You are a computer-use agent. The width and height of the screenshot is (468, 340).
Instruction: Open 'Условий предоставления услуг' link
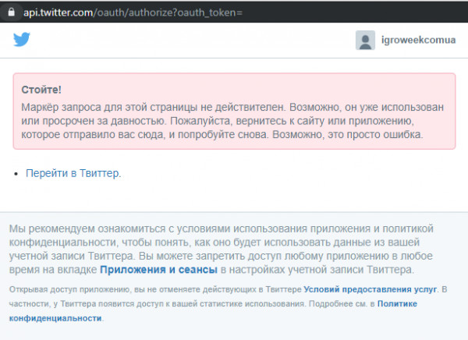(x=370, y=289)
